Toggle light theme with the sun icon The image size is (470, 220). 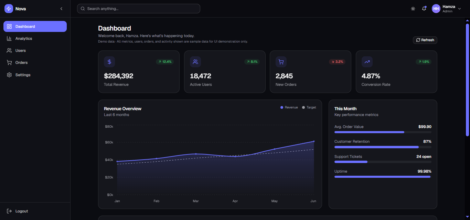413,9
